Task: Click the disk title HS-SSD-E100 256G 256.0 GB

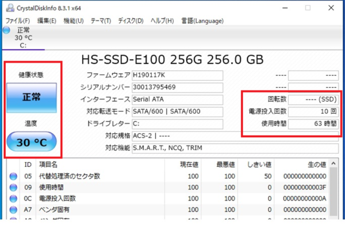Action: [172, 60]
